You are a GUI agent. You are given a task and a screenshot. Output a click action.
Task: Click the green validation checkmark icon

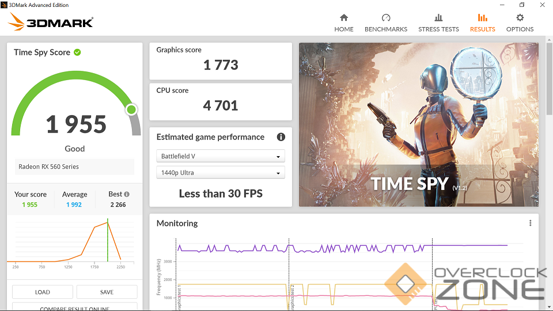pyautogui.click(x=77, y=52)
